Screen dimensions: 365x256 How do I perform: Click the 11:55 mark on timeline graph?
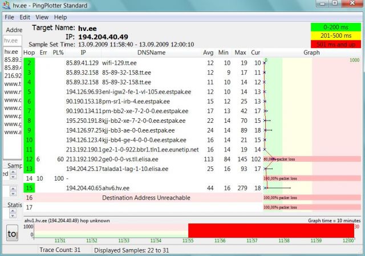188,241
